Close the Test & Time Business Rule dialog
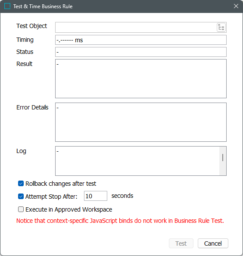The width and height of the screenshot is (243, 256). pyautogui.click(x=236, y=6)
